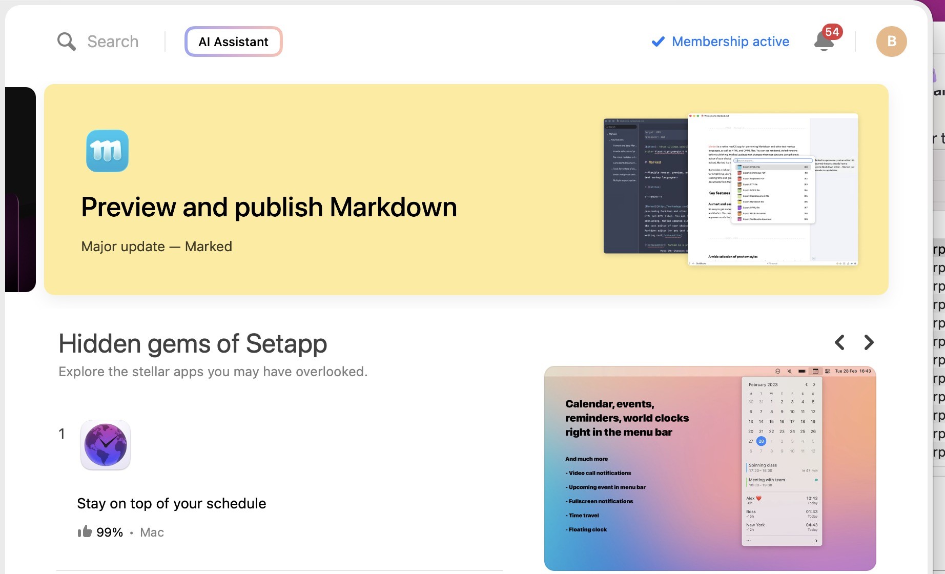Open Stay on top of your schedule
The width and height of the screenshot is (945, 574).
click(x=172, y=503)
